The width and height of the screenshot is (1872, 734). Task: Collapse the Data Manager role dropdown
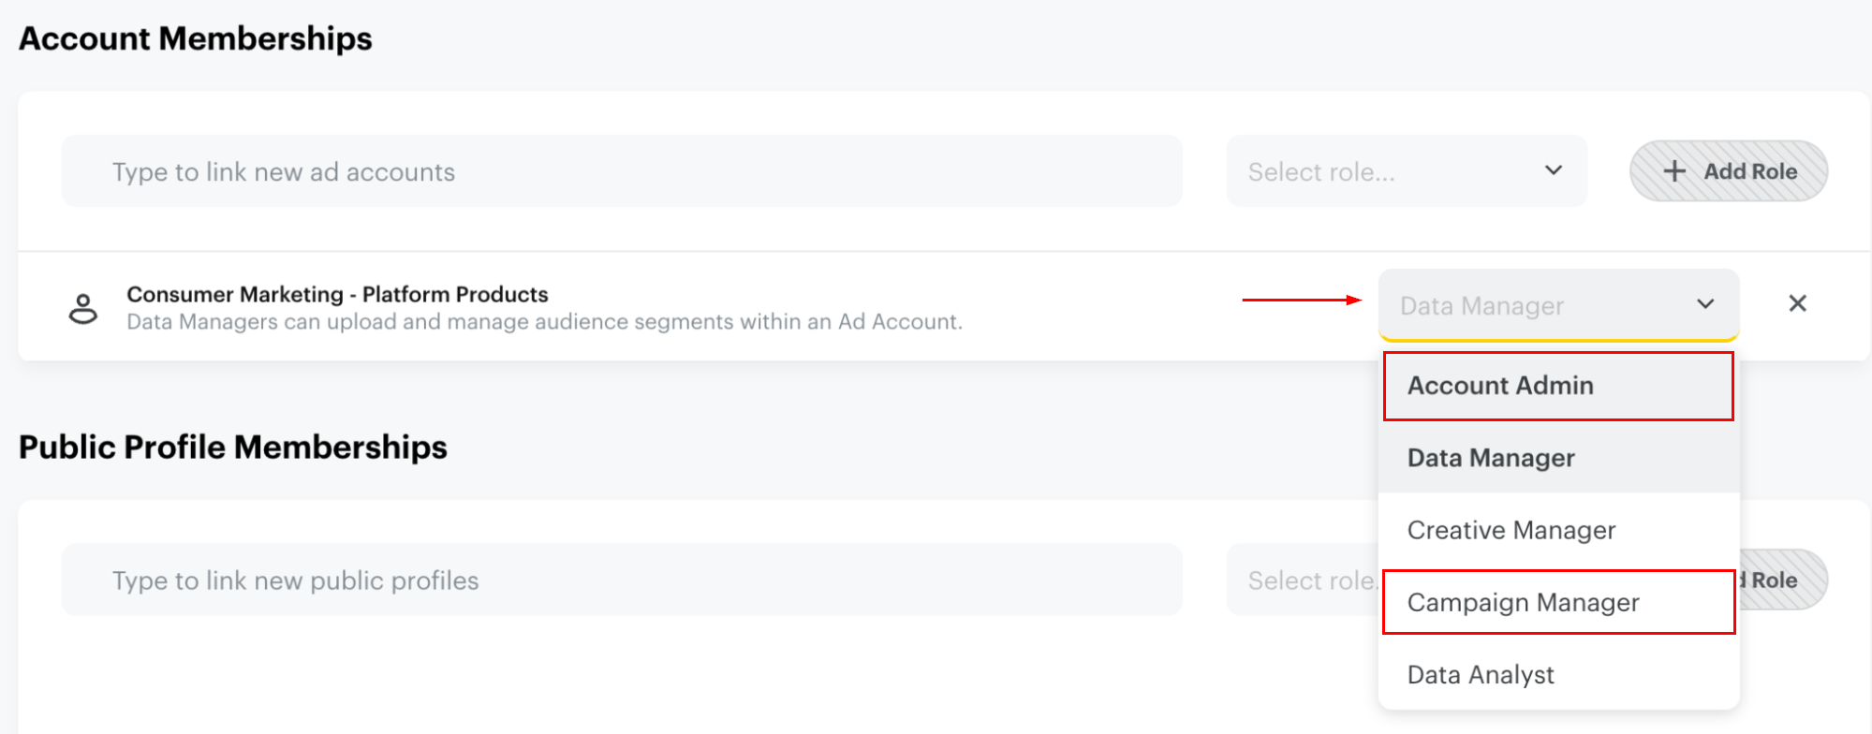(x=1557, y=305)
